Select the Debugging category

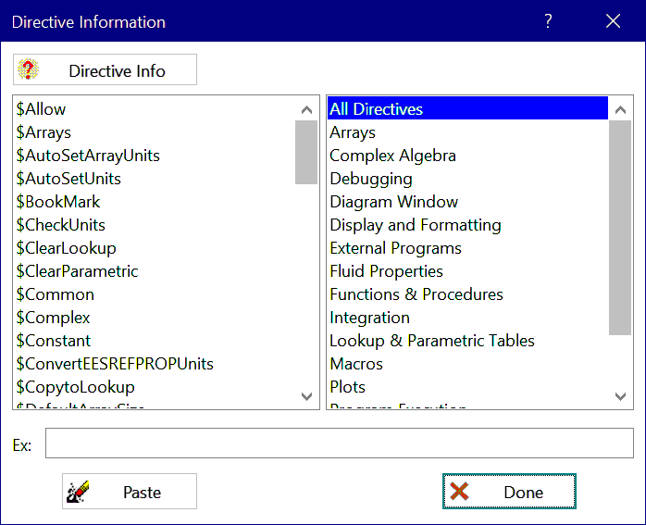pos(371,179)
